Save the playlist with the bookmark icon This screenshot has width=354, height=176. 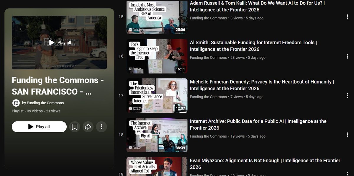point(75,127)
